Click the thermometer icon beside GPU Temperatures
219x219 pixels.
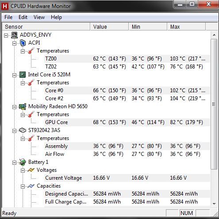click(x=31, y=114)
